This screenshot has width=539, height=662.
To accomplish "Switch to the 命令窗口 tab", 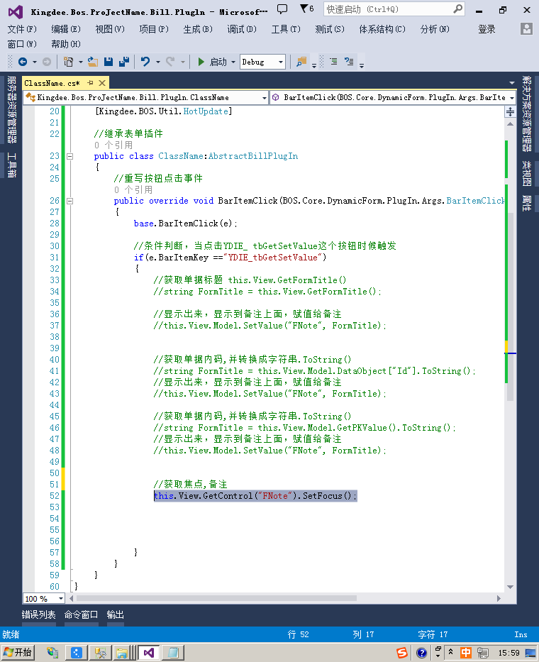I will pos(81,614).
